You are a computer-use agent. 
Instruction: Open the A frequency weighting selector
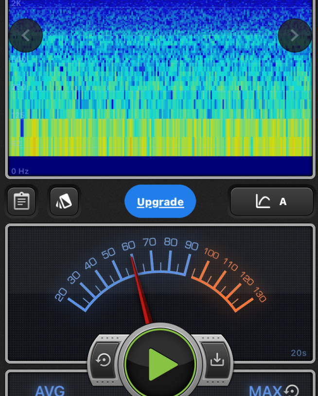271,201
